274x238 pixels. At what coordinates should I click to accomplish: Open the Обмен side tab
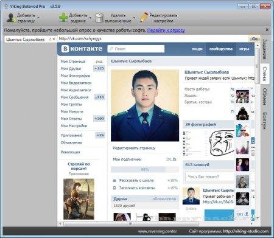point(264,97)
